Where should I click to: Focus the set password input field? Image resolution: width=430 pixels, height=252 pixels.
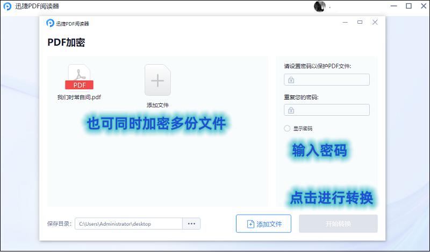[327, 80]
